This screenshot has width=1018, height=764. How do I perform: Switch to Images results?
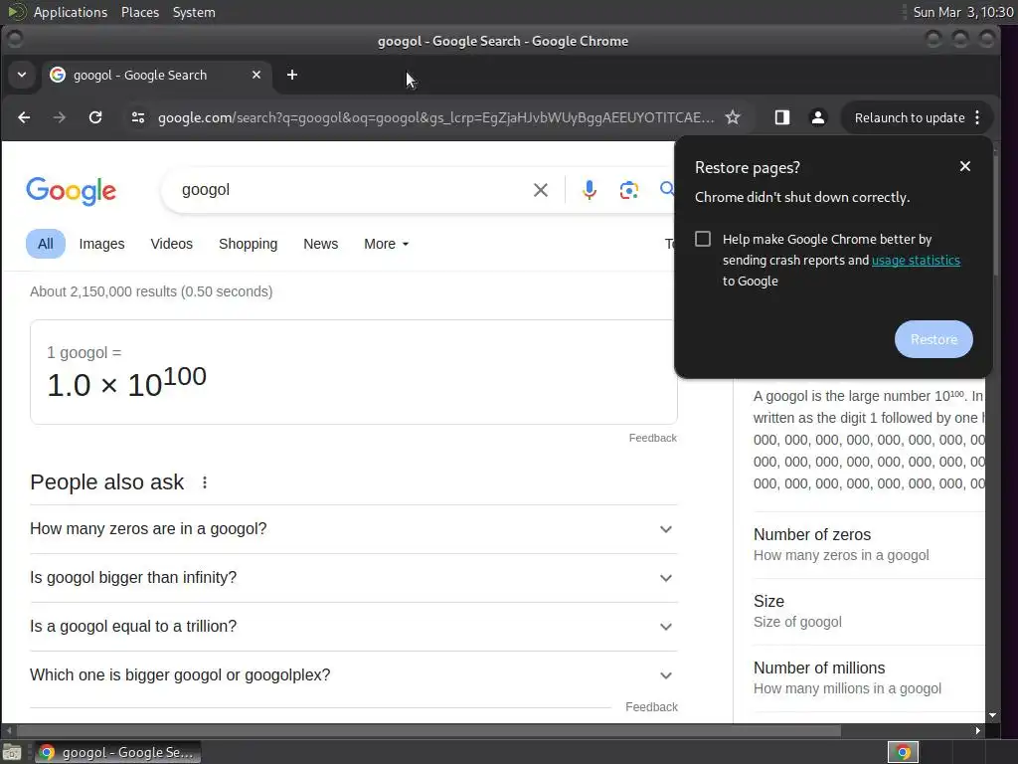pyautogui.click(x=102, y=244)
